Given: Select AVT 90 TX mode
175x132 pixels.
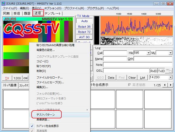Looking at the screenshot, I should (84, 37).
